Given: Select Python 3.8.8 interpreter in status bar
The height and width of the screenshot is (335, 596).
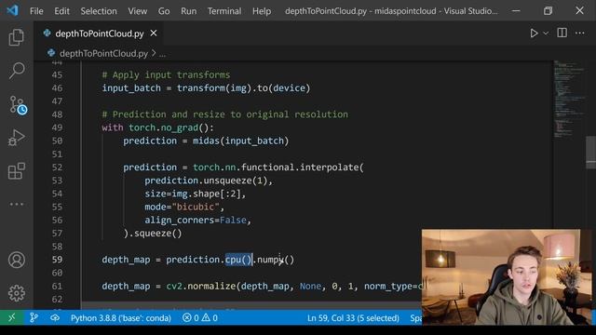Looking at the screenshot, I should (x=121, y=318).
